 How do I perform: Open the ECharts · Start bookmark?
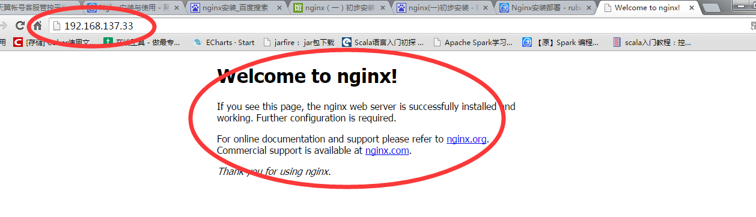tap(224, 43)
